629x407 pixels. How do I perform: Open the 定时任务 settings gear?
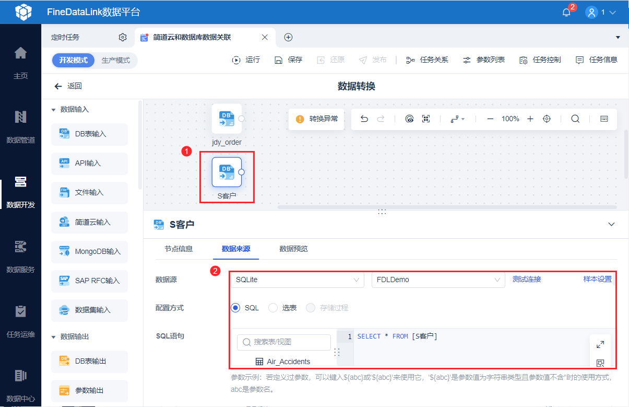pyautogui.click(x=123, y=37)
